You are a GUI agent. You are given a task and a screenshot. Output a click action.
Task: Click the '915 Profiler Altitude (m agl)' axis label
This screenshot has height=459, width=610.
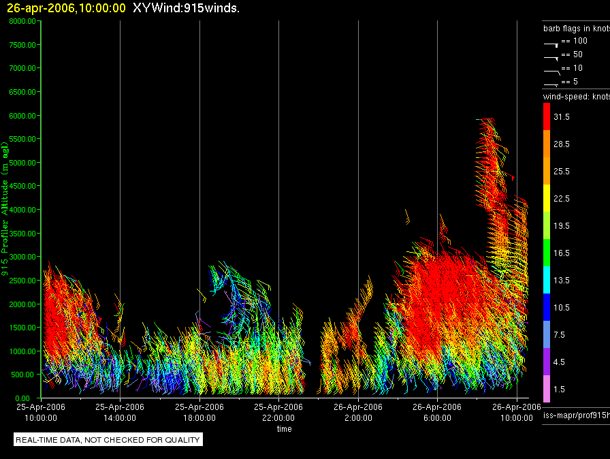coord(5,209)
